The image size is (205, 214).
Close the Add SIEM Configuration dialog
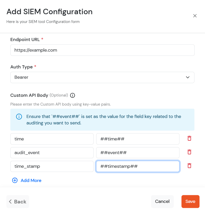[195, 16]
